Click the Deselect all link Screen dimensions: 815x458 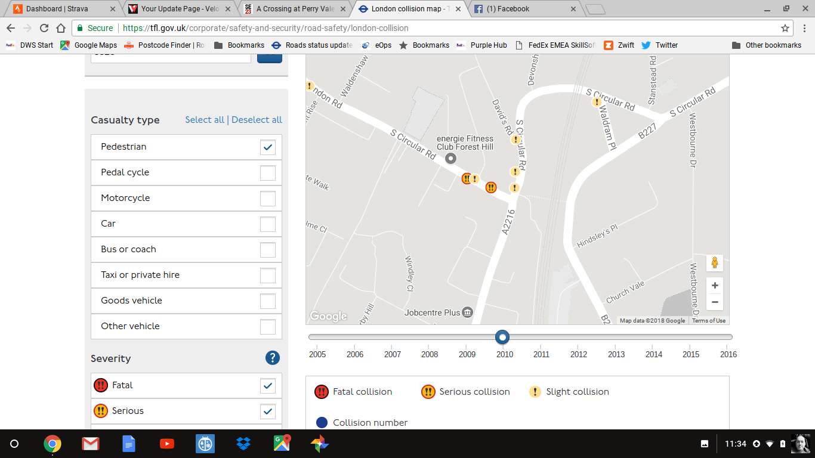[x=257, y=120]
